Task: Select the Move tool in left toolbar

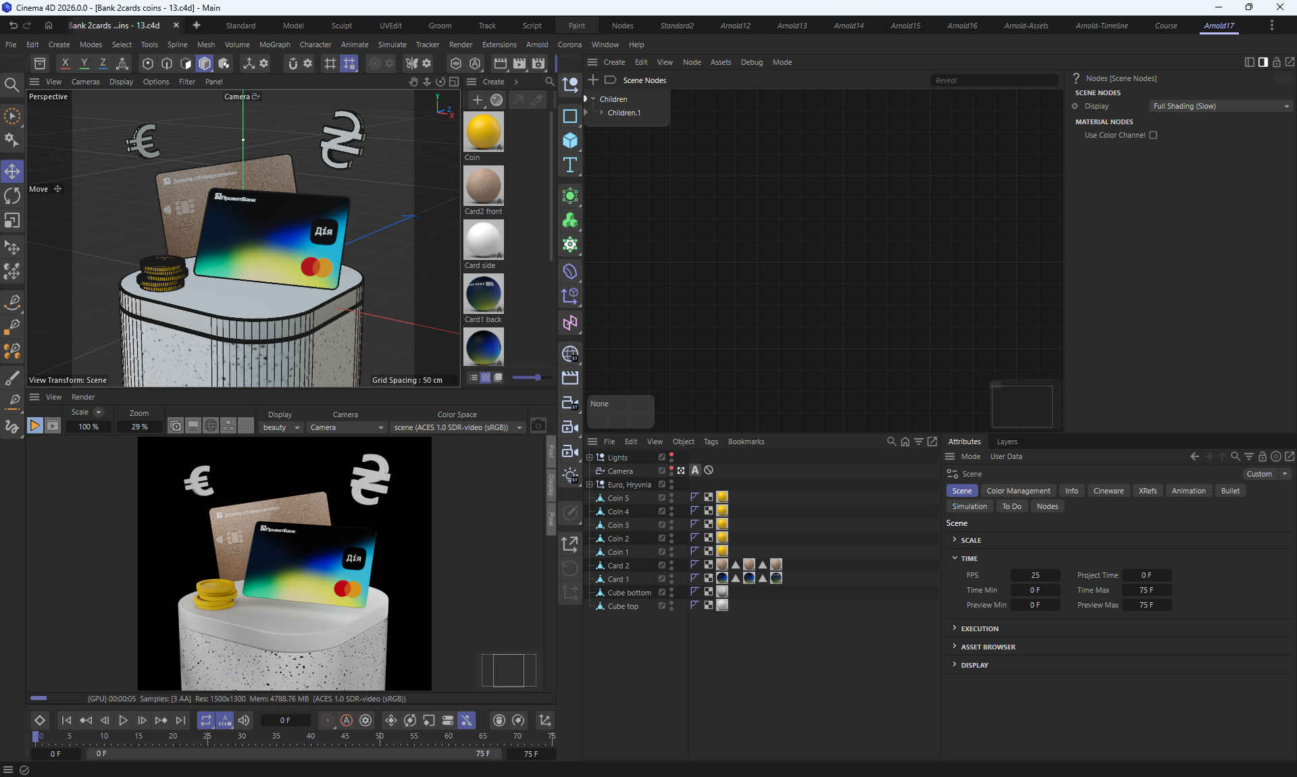Action: [x=12, y=171]
